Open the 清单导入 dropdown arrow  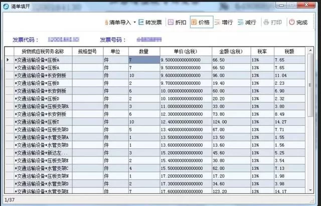135,22
